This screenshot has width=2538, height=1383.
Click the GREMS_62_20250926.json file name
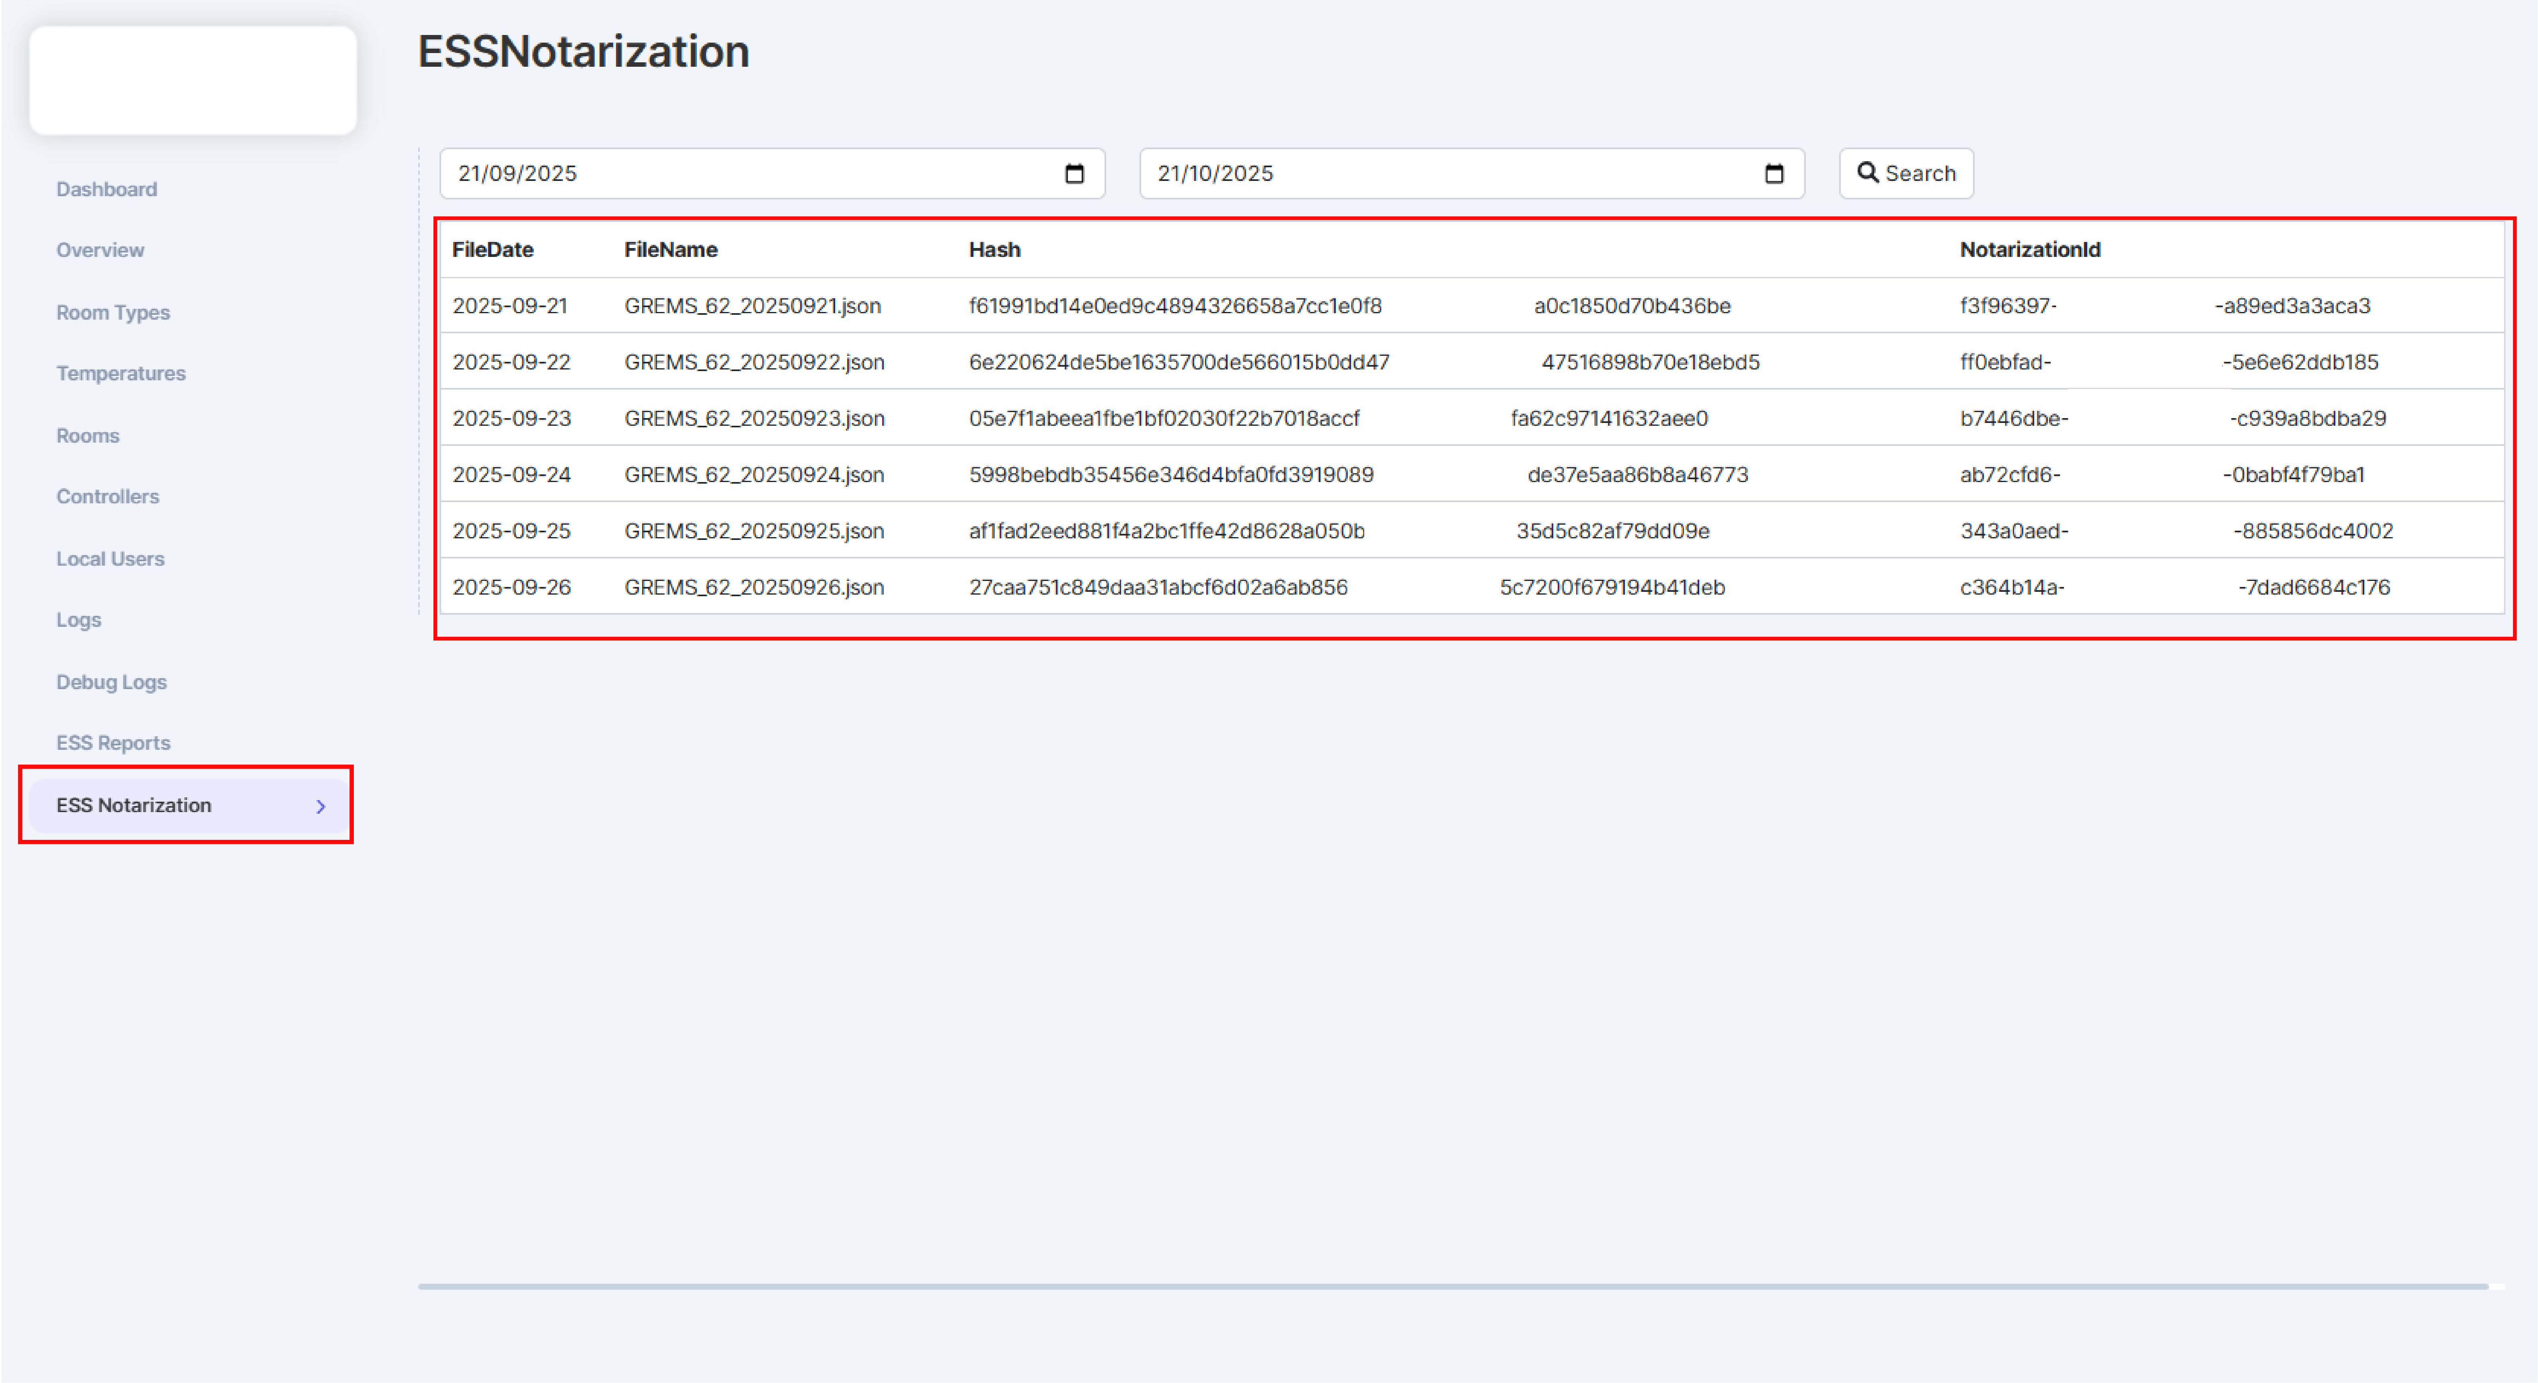pyautogui.click(x=754, y=587)
